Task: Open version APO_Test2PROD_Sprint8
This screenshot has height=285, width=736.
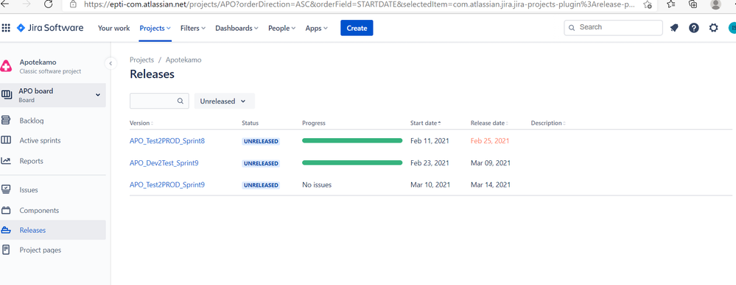Action: tap(167, 141)
